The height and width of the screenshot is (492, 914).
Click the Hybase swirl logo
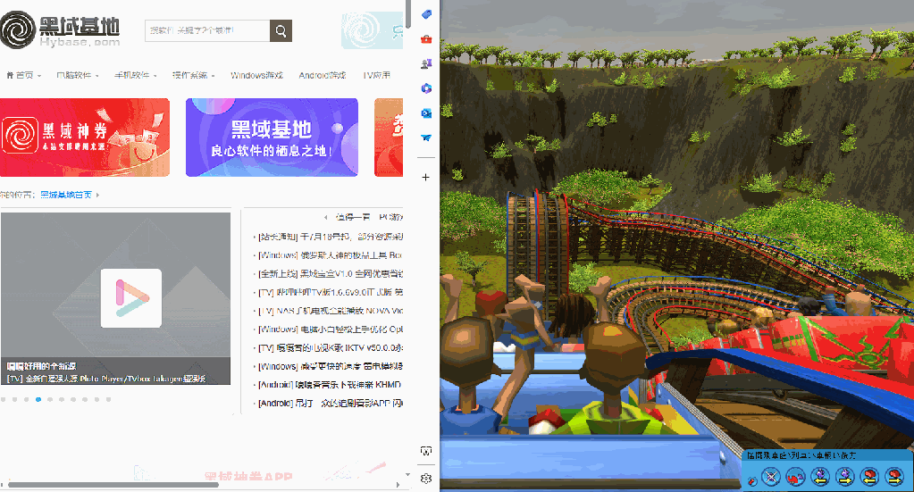tap(18, 29)
